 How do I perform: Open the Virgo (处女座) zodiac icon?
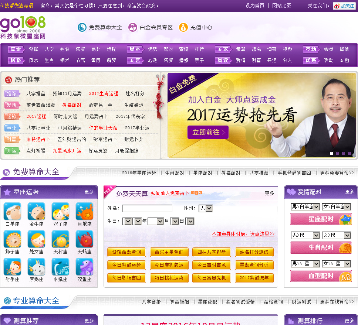36,239
